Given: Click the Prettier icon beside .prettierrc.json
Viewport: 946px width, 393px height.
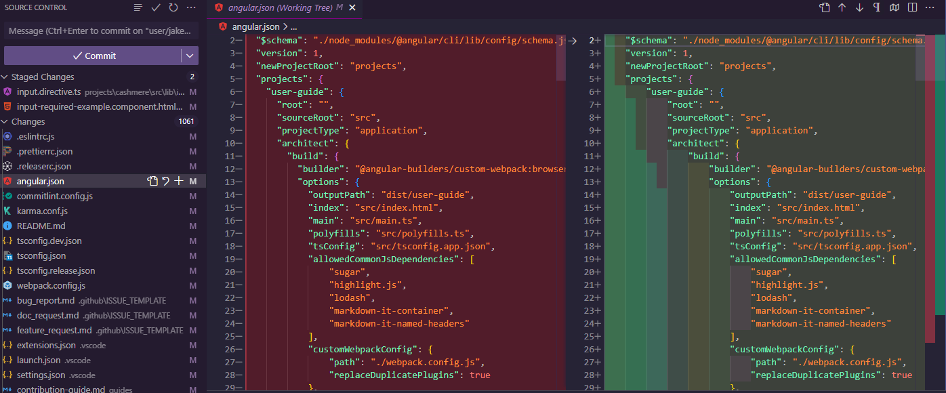Looking at the screenshot, I should [x=7, y=151].
